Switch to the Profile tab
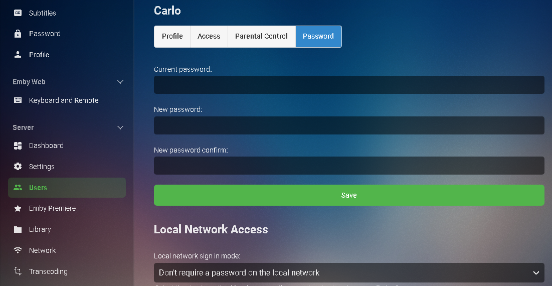This screenshot has width=552, height=286. point(172,37)
